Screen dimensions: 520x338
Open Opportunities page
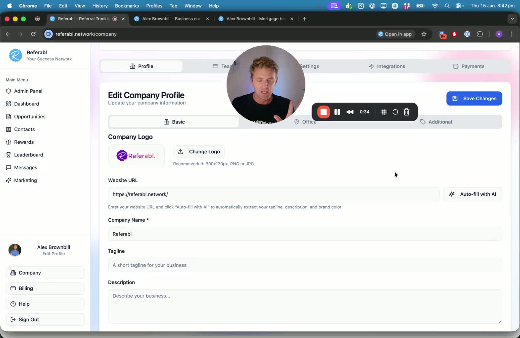point(30,117)
